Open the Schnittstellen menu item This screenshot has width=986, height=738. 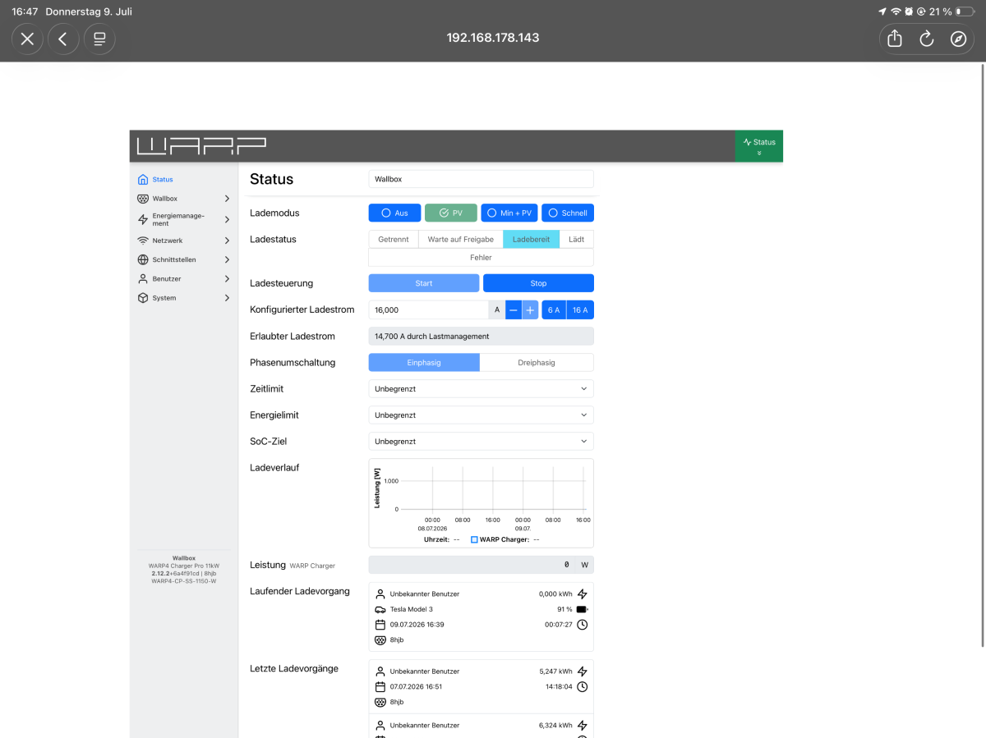coord(184,259)
